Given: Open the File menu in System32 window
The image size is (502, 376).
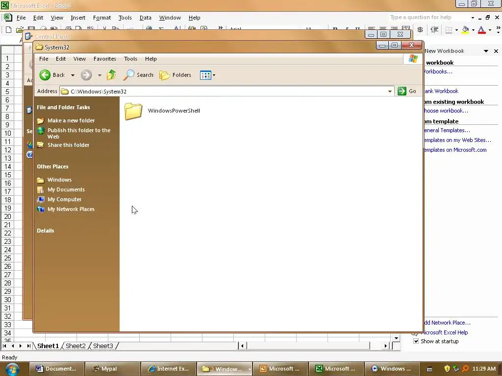Looking at the screenshot, I should tap(44, 59).
